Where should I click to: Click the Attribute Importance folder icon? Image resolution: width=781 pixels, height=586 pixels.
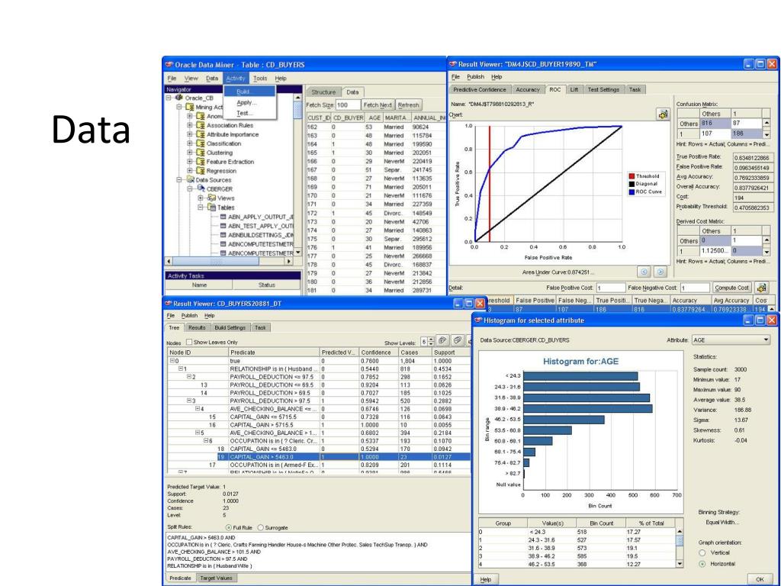click(x=201, y=134)
